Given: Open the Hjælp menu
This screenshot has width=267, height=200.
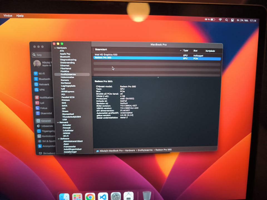Looking at the screenshot, I should click(20, 16).
